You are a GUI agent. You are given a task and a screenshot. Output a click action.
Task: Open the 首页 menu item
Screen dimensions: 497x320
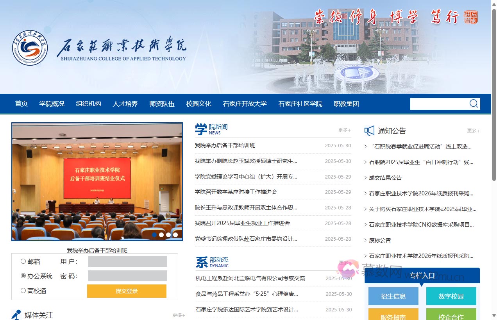(x=21, y=104)
